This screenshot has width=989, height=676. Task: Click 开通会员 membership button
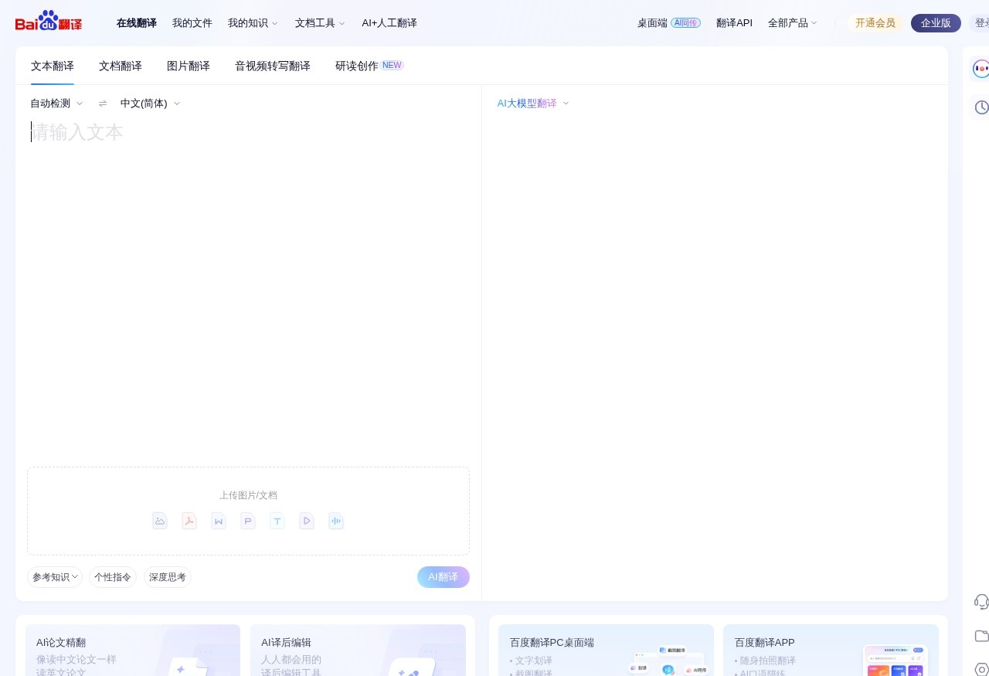(875, 23)
